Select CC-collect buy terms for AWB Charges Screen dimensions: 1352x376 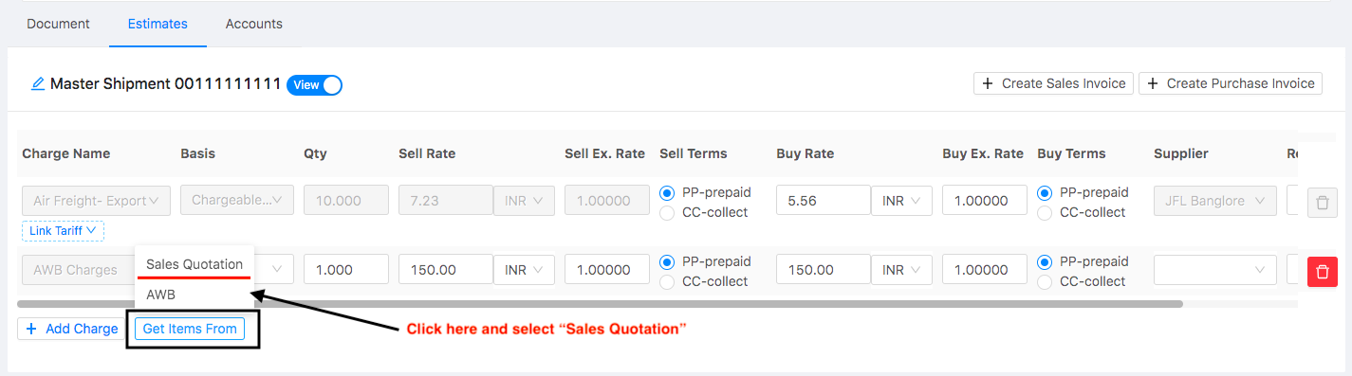click(1045, 281)
